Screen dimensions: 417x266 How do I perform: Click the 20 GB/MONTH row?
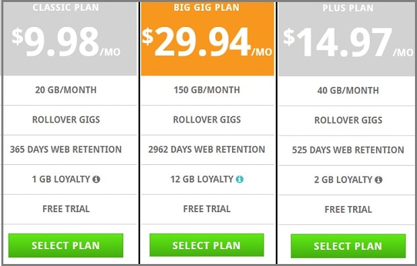pyautogui.click(x=70, y=90)
